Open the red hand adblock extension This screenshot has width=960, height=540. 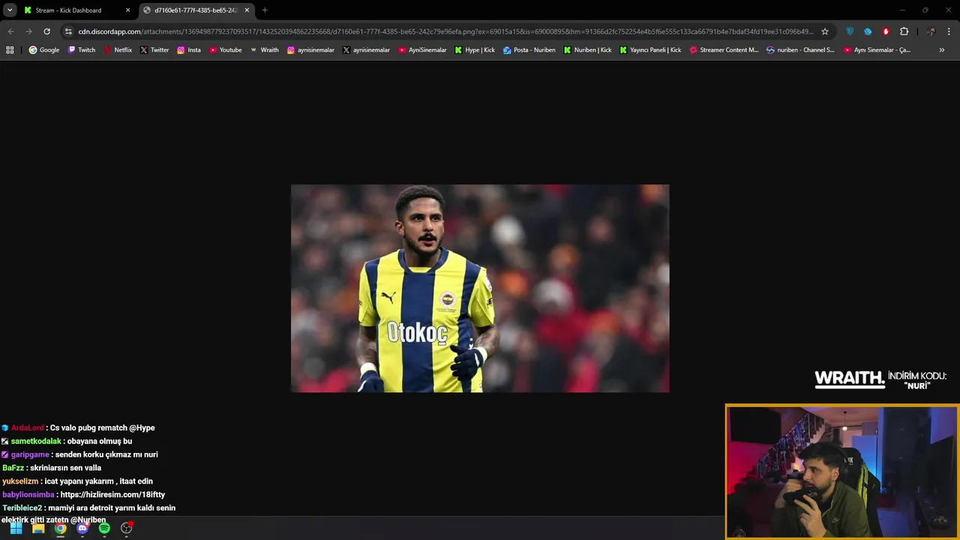[886, 31]
